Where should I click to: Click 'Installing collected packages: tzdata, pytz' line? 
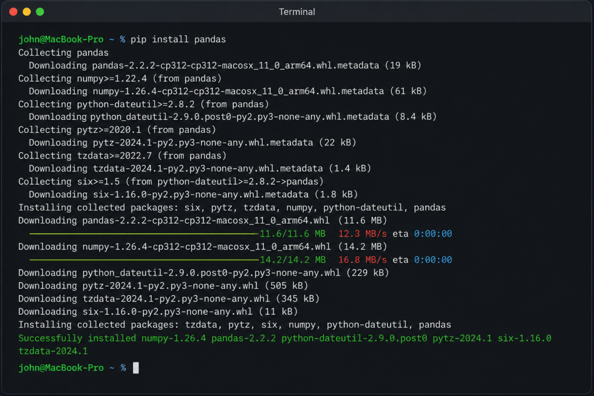[x=235, y=325]
